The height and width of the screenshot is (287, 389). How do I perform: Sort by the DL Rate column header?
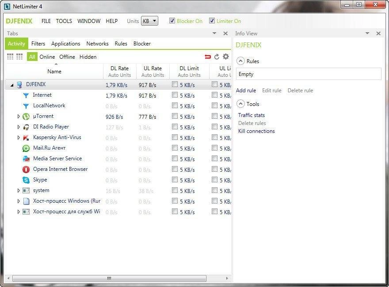(120, 72)
